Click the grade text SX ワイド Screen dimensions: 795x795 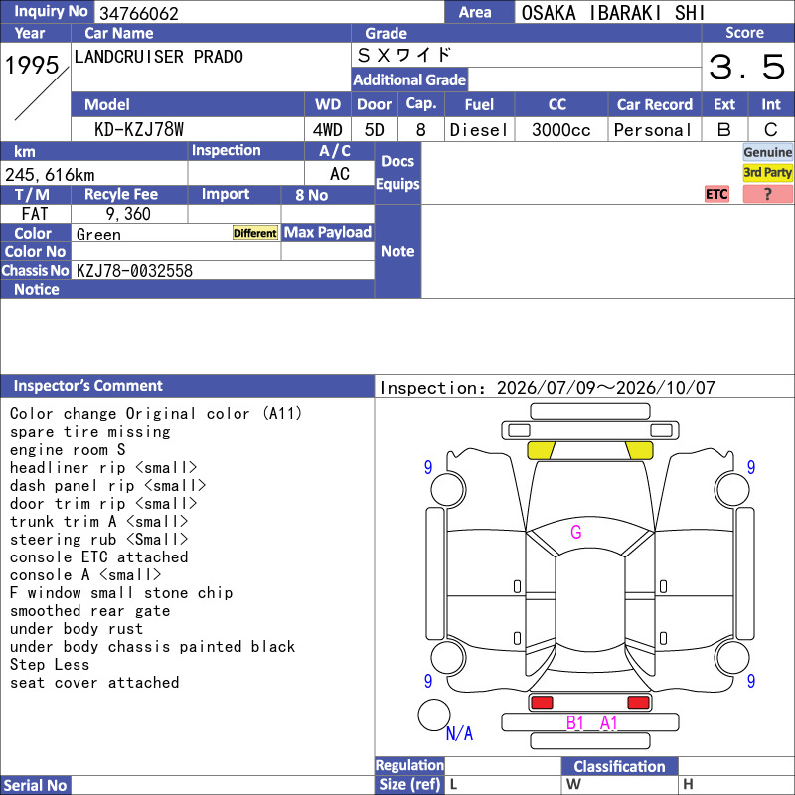(404, 55)
